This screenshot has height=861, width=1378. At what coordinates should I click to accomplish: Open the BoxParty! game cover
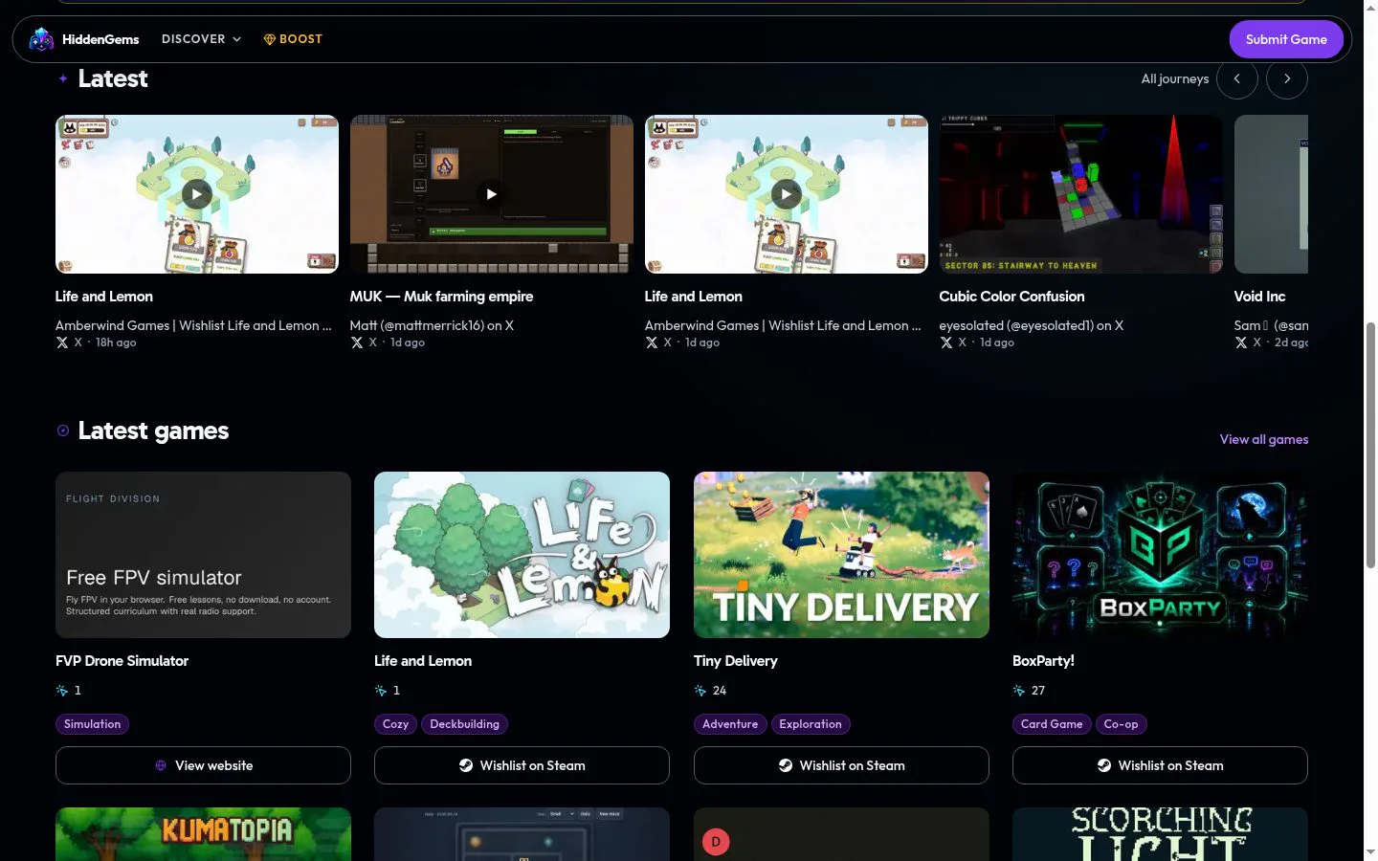point(1160,555)
